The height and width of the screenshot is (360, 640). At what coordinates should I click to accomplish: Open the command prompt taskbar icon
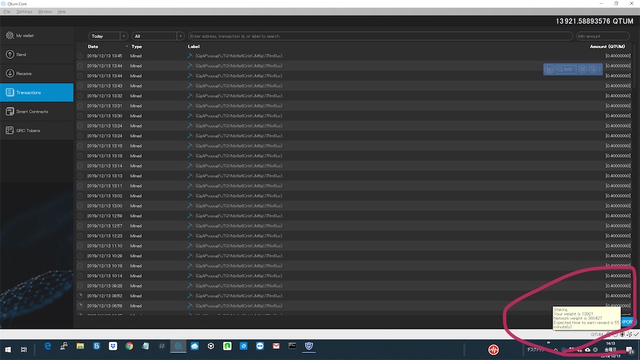pyautogui.click(x=292, y=346)
